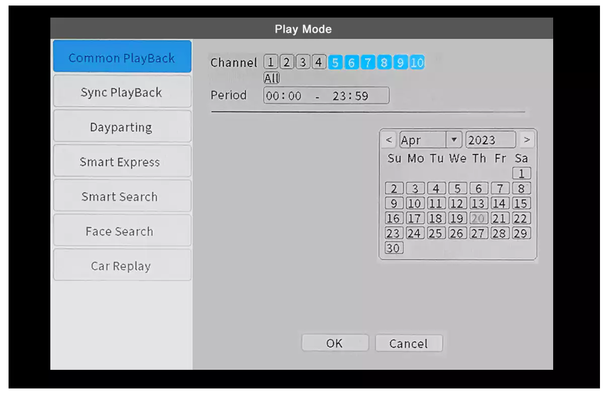Open Smart Express mode
This screenshot has width=604, height=396.
[x=122, y=161]
